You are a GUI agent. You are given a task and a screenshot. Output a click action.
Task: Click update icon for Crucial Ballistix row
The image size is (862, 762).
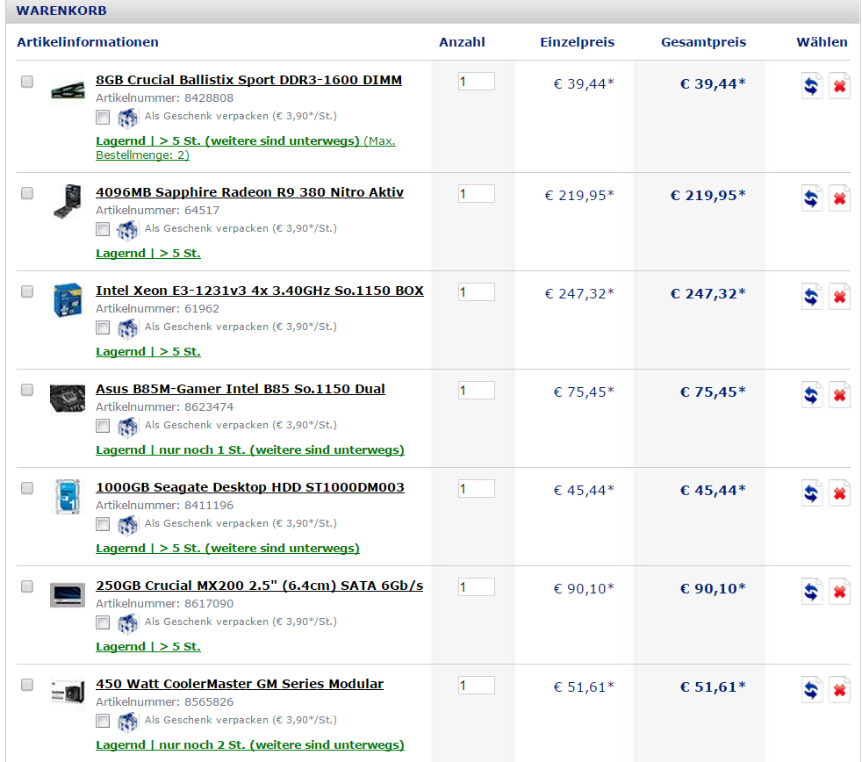click(x=811, y=86)
